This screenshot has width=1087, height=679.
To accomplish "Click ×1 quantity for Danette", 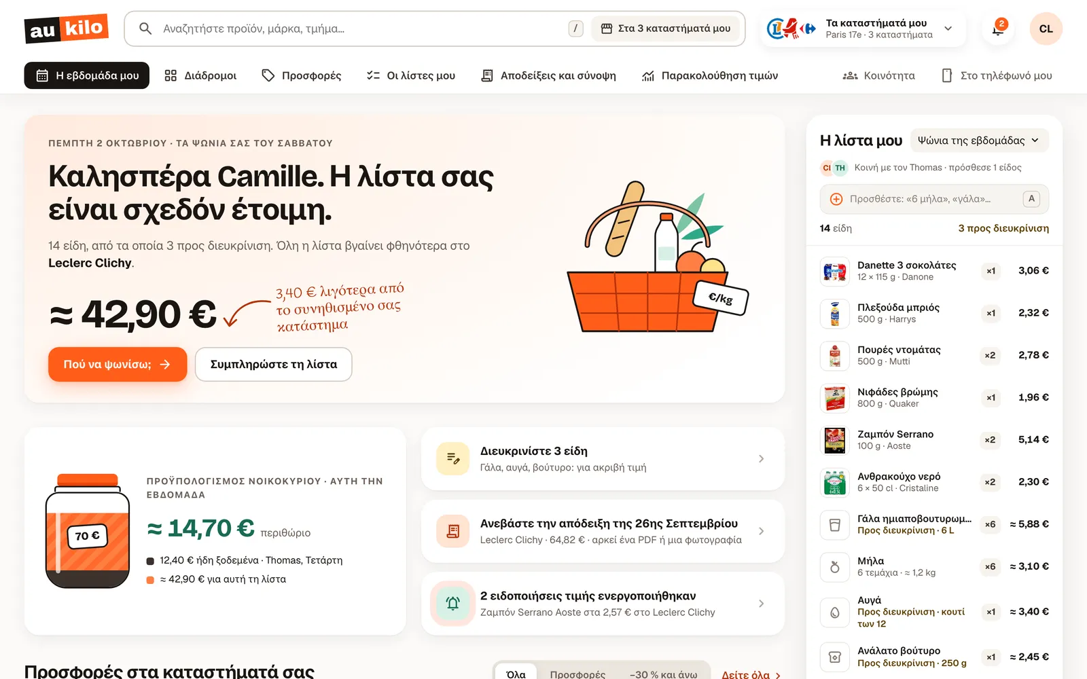I will click(x=991, y=271).
